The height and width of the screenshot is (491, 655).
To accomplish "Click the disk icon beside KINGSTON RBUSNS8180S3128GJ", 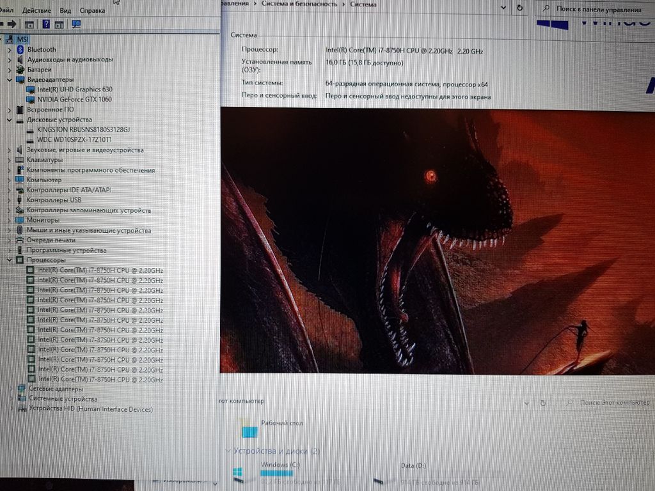I will point(29,130).
